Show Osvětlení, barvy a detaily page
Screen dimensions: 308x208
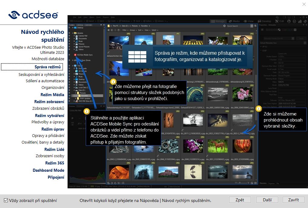[43, 142]
